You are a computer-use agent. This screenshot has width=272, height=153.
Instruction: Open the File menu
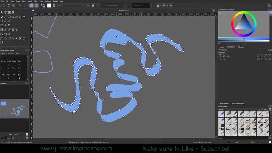[x=3, y=1]
